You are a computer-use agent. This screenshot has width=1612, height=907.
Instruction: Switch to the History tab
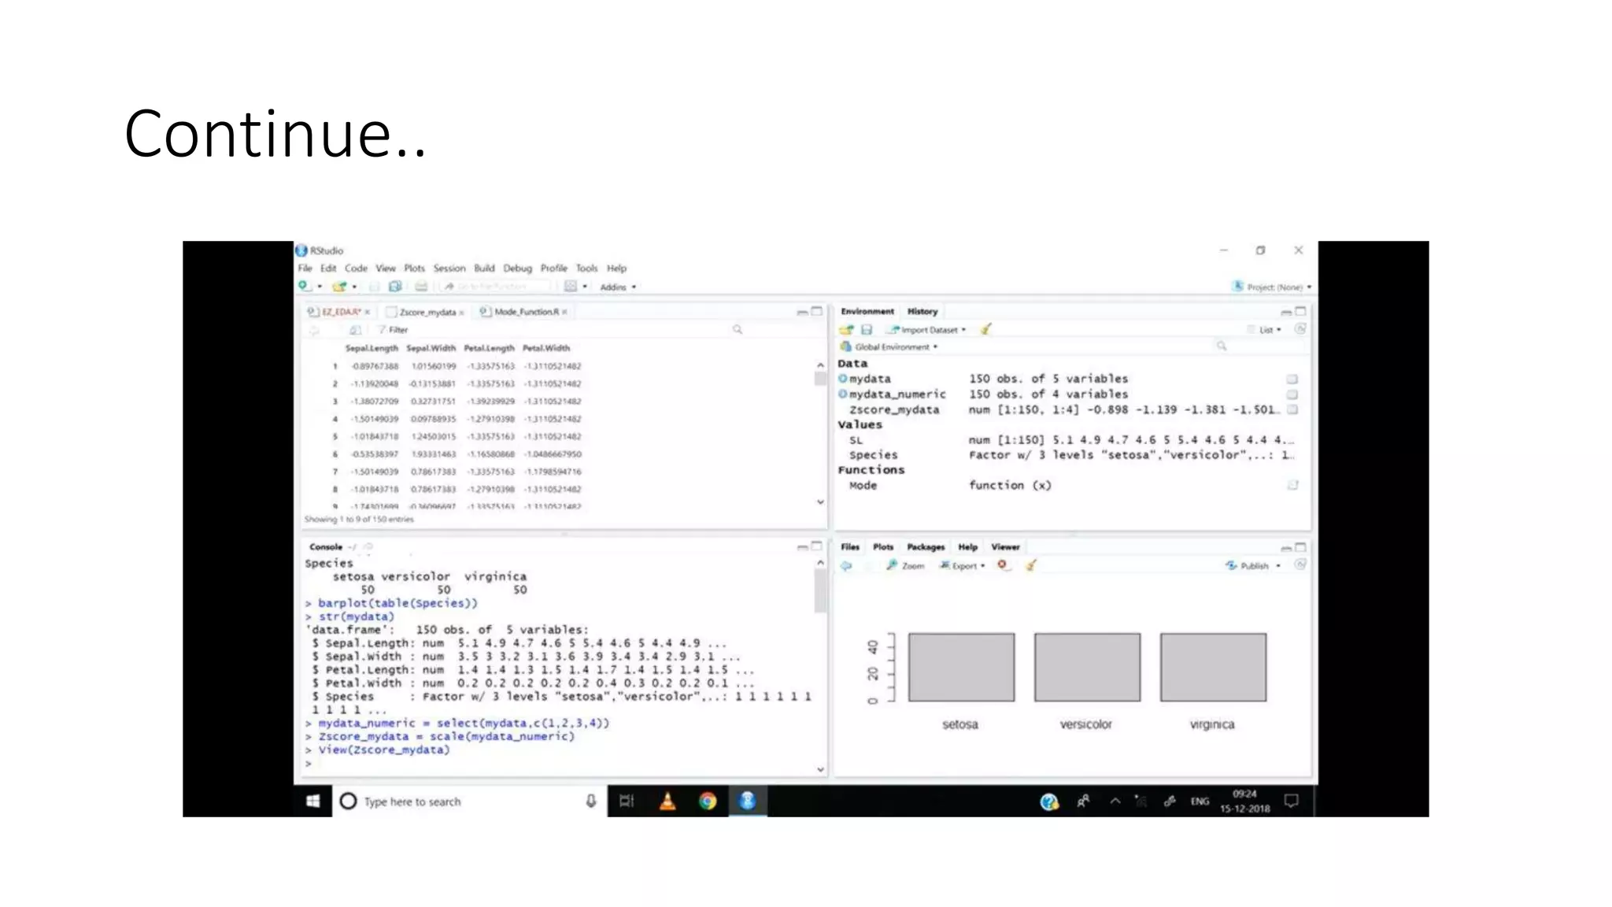pos(922,311)
